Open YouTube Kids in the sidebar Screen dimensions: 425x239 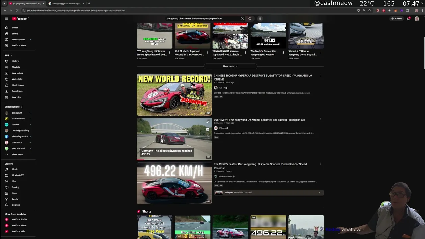(18, 231)
